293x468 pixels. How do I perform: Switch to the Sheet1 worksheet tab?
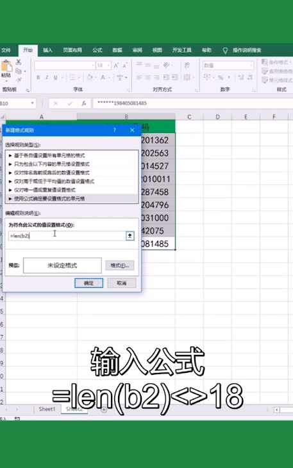[47, 409]
